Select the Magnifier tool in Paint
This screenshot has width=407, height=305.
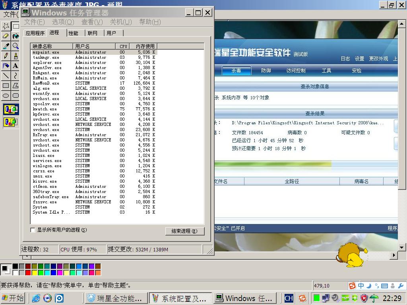tap(16, 46)
